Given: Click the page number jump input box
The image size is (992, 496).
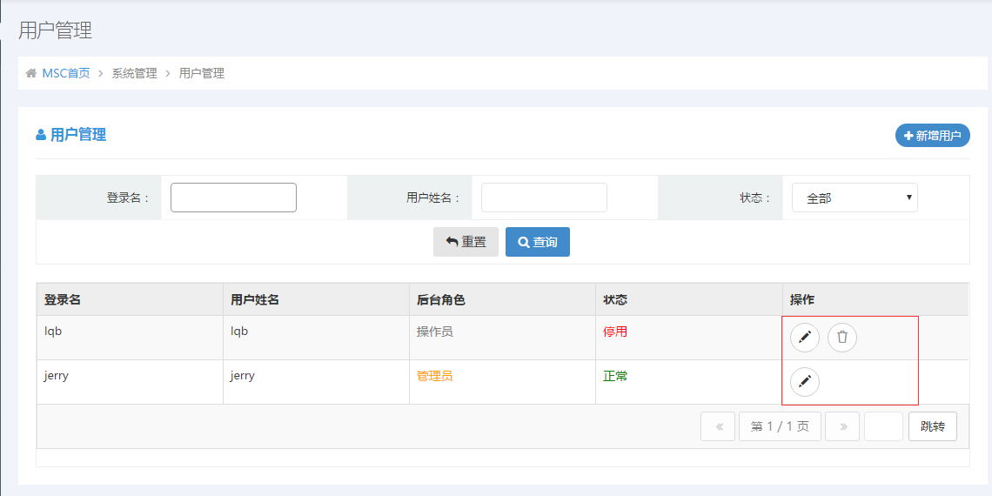Looking at the screenshot, I should point(883,426).
